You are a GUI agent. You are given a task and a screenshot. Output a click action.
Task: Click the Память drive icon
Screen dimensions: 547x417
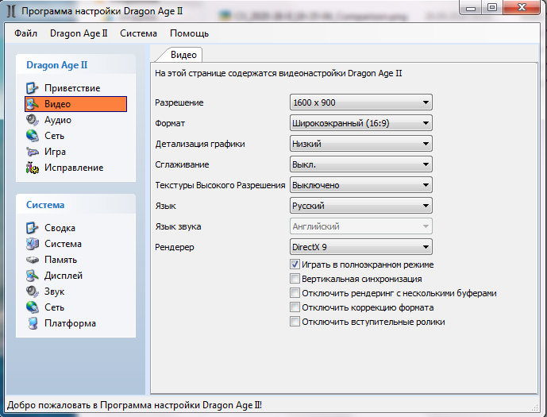coord(32,260)
